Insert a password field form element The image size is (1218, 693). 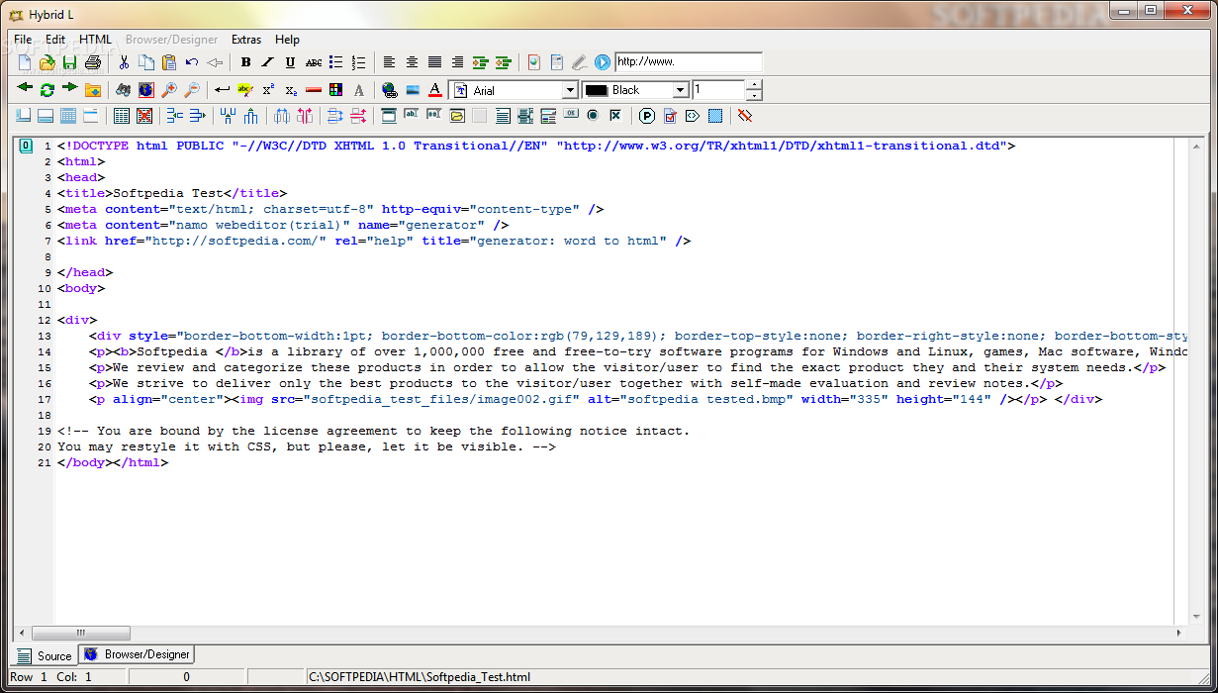click(x=434, y=116)
